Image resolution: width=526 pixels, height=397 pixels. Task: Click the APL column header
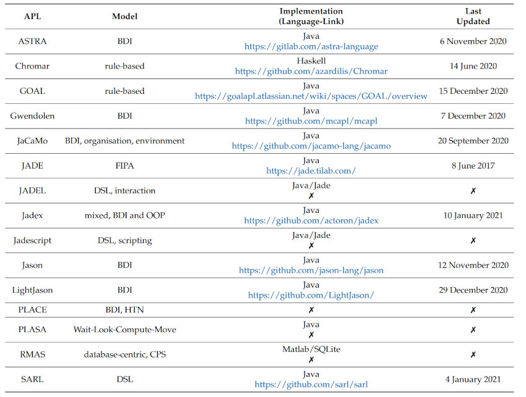tap(32, 17)
